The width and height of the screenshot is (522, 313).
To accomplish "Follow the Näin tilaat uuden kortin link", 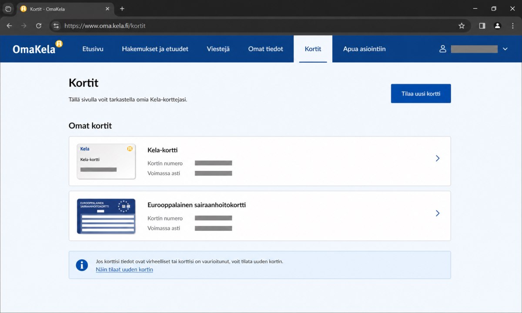I will [124, 270].
